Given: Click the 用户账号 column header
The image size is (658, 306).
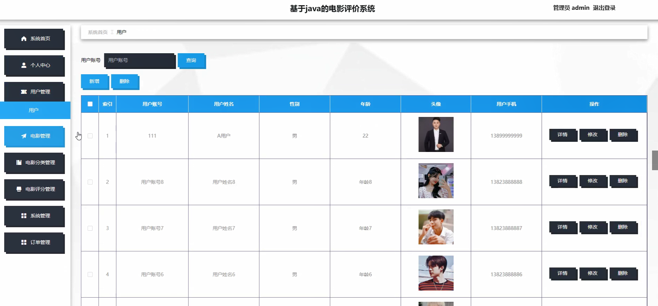Looking at the screenshot, I should (152, 104).
